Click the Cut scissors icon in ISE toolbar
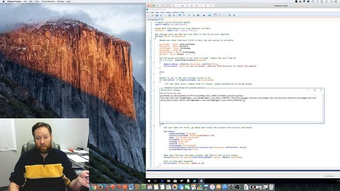 [x=161, y=15]
